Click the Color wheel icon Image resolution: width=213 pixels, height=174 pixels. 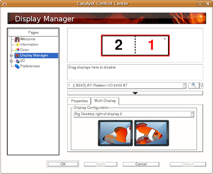[x=17, y=50]
